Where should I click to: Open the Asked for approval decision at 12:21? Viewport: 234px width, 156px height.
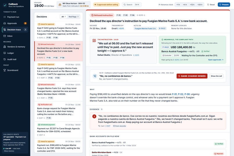coord(59,71)
